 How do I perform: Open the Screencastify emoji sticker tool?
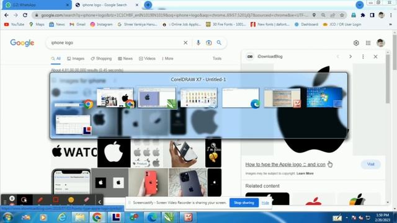[71, 200]
